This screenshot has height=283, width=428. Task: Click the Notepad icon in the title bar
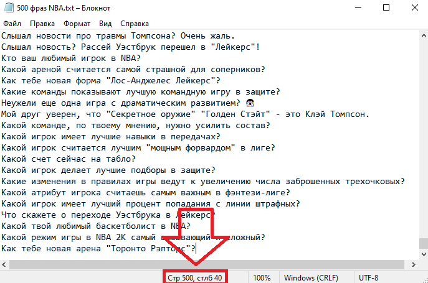[x=7, y=7]
